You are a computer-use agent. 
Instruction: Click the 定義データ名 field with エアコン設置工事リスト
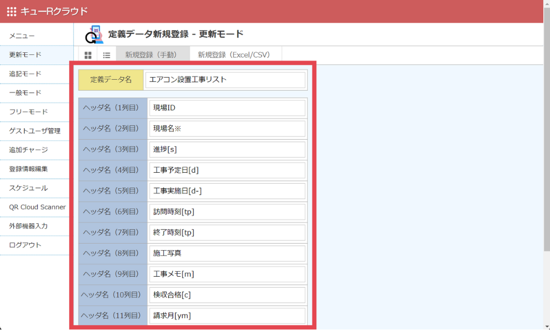click(x=225, y=80)
